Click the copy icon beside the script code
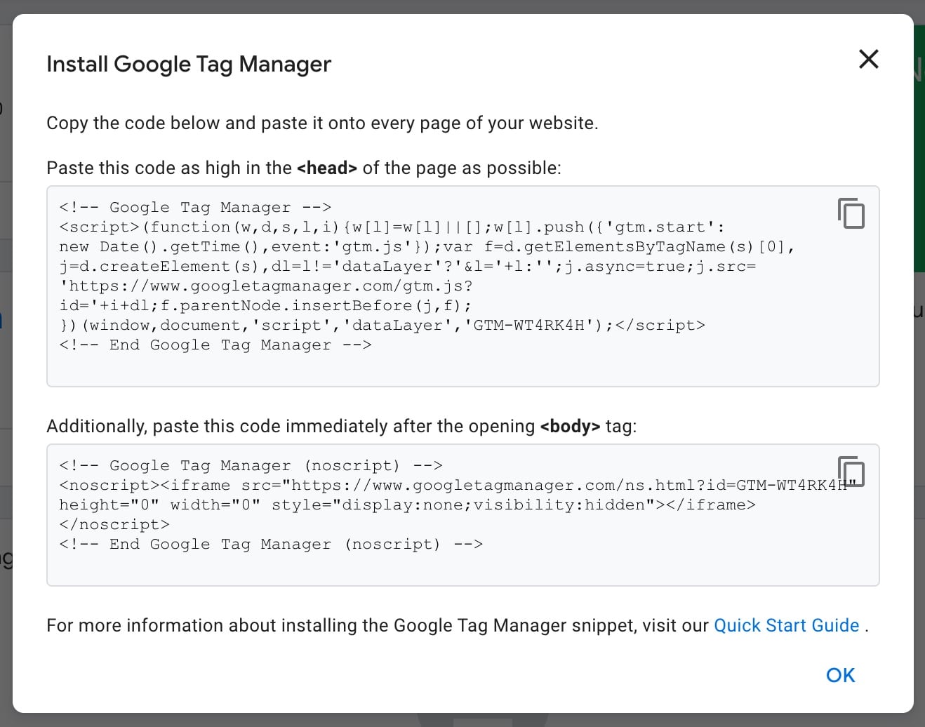This screenshot has width=925, height=727. 851,214
